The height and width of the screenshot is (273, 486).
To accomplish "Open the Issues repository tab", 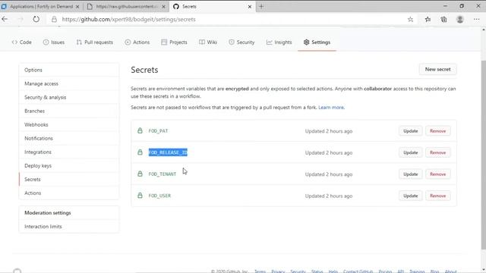I will pos(54,42).
